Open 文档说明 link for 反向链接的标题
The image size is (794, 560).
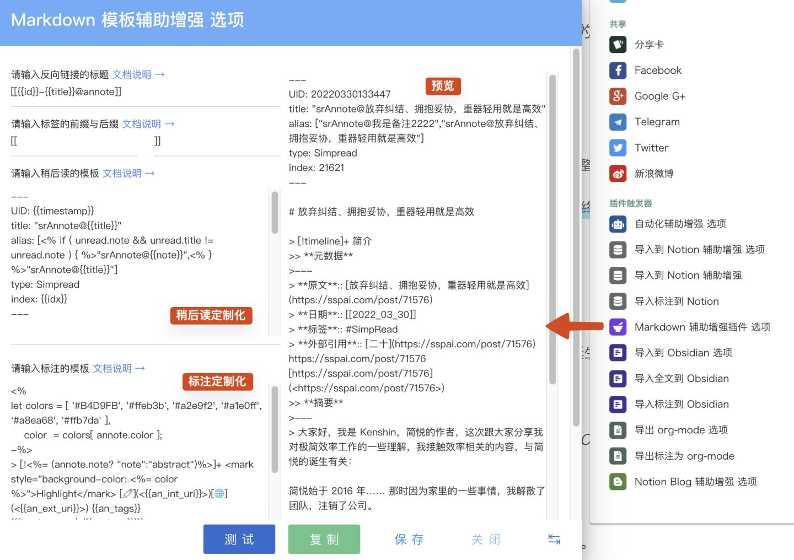coord(138,74)
